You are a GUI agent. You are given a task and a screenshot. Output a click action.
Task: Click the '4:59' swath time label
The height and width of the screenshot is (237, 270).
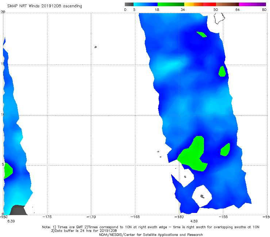(194, 221)
